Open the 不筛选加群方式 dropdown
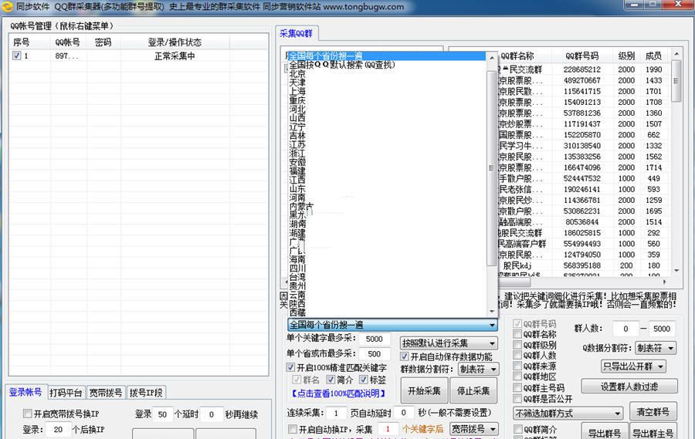Screen dimensions: 695x439 tap(568, 413)
